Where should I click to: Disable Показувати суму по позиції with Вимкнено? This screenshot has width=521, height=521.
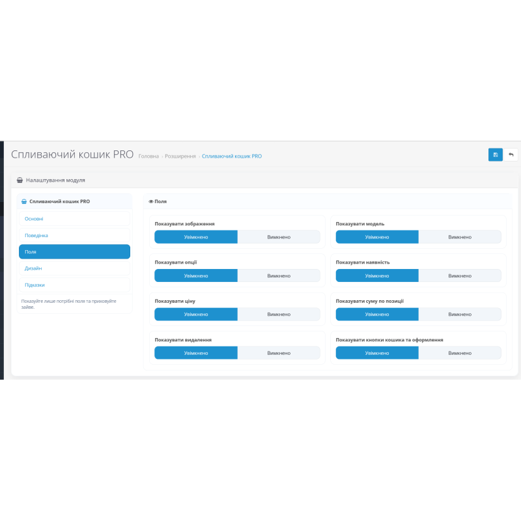(460, 314)
